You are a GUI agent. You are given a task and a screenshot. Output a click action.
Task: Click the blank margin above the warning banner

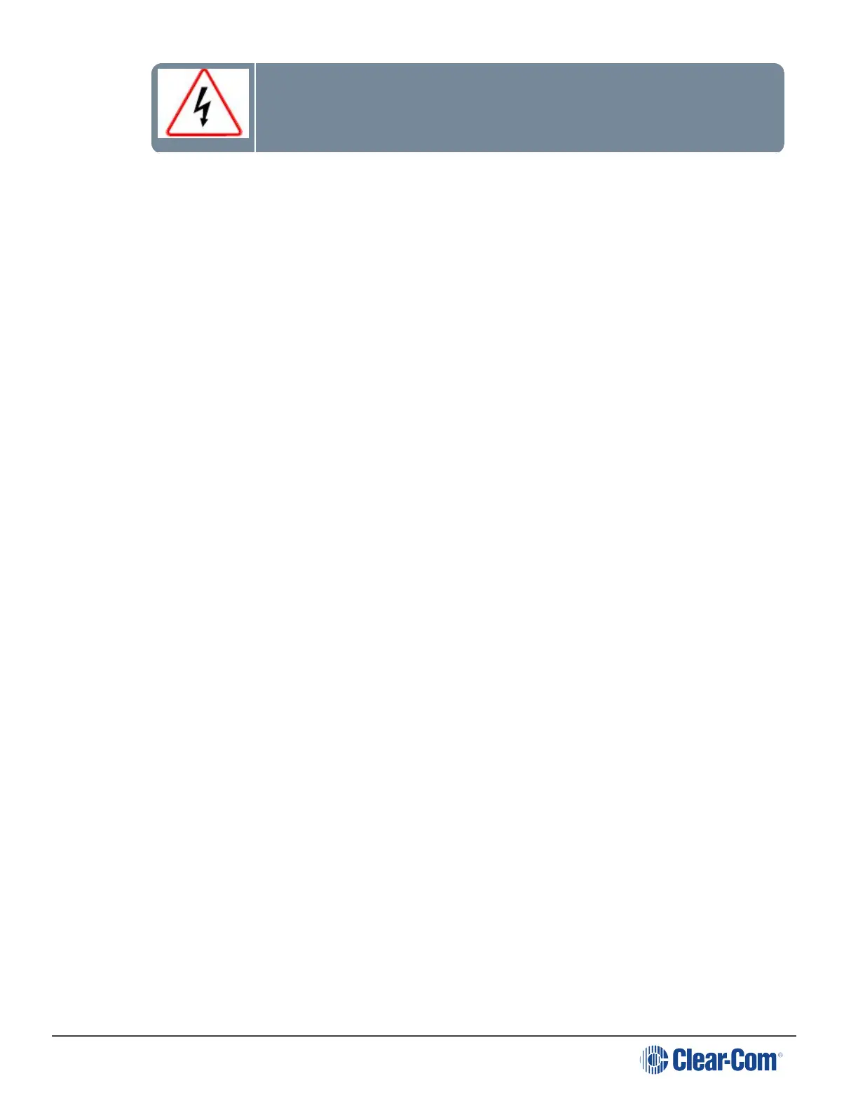click(429, 31)
